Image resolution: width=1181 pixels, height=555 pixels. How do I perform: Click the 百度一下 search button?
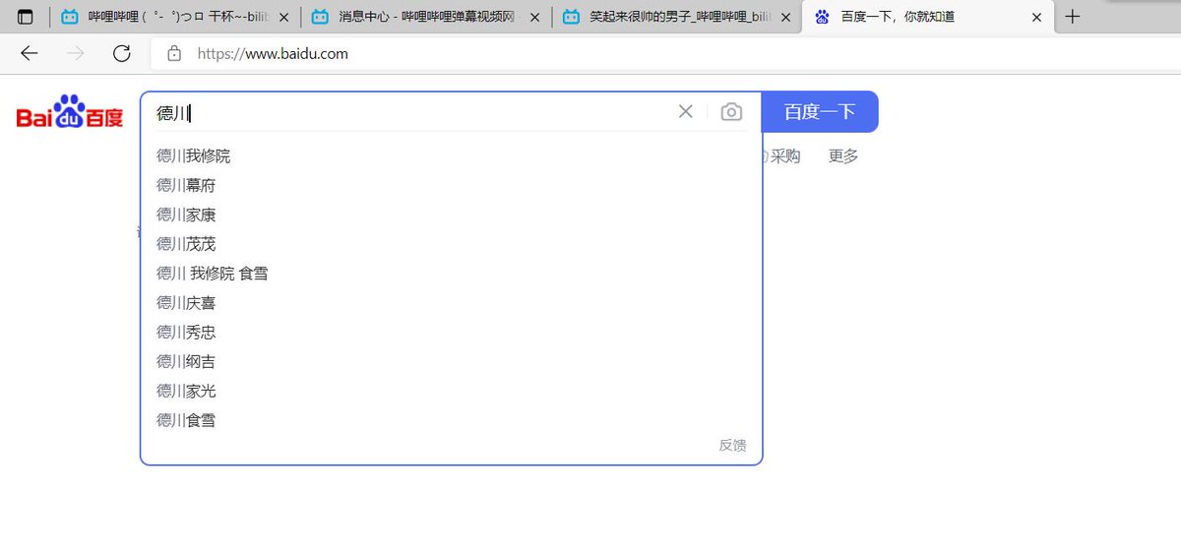pos(820,112)
